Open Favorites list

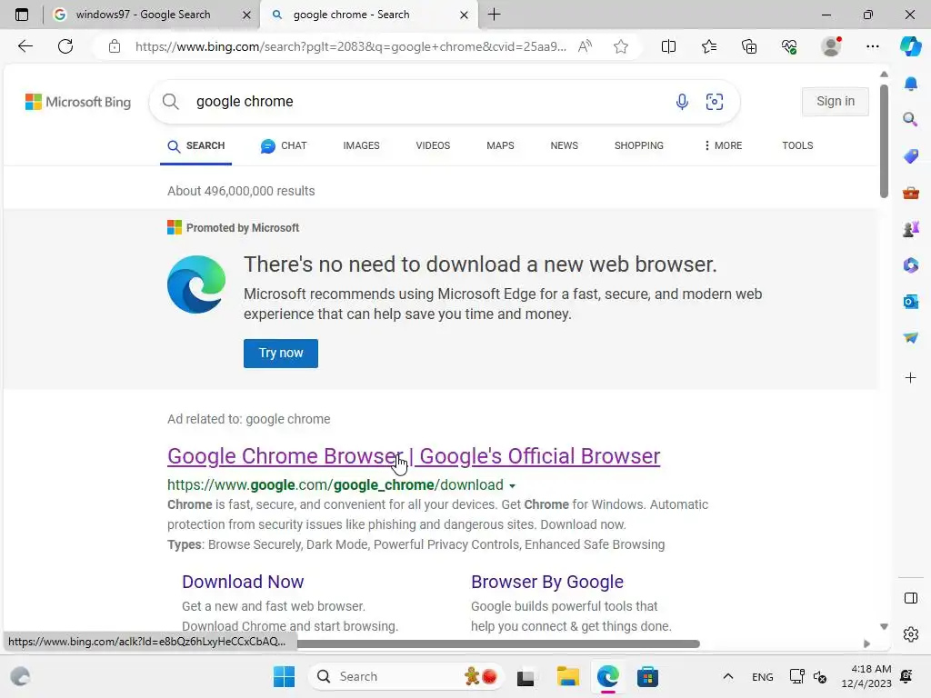click(709, 46)
